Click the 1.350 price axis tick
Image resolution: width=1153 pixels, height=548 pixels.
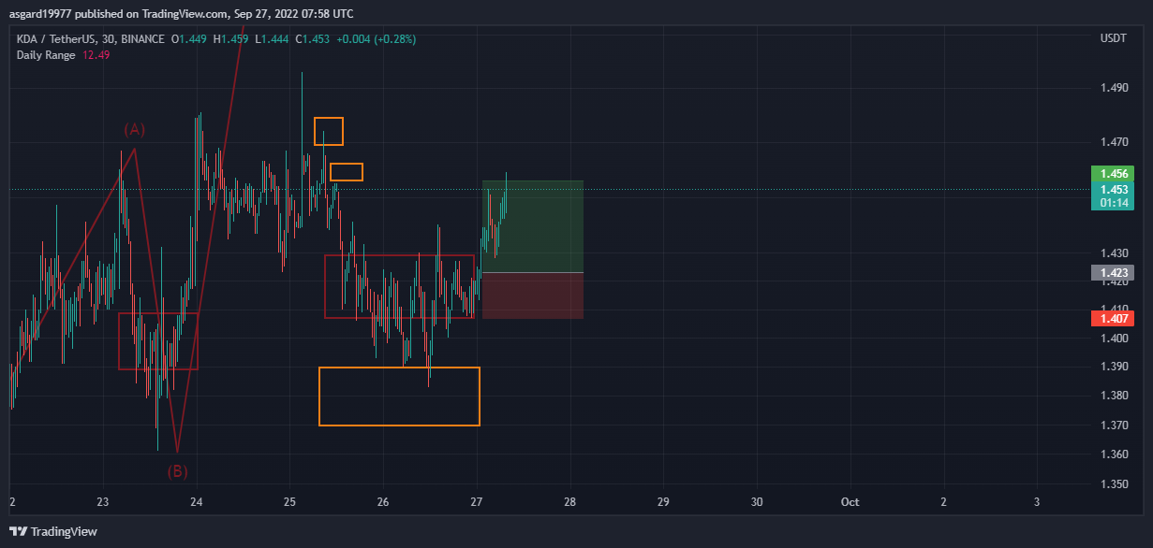(1113, 484)
